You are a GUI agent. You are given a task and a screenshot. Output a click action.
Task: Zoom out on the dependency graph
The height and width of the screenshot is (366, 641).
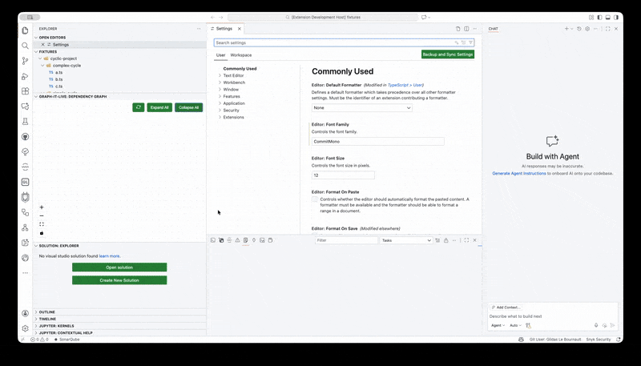tap(42, 215)
